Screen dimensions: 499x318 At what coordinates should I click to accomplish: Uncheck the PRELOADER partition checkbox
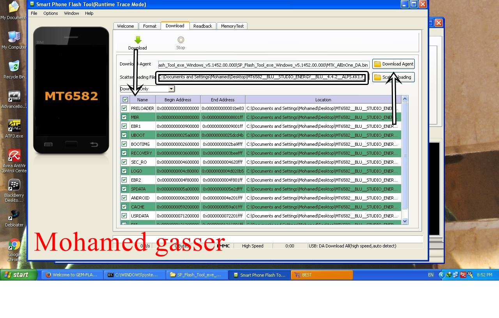pos(124,108)
